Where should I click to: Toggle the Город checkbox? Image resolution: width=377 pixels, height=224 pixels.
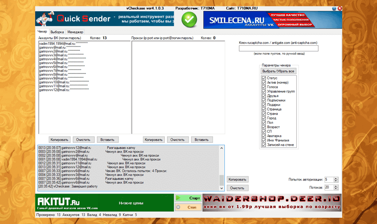tap(264, 118)
